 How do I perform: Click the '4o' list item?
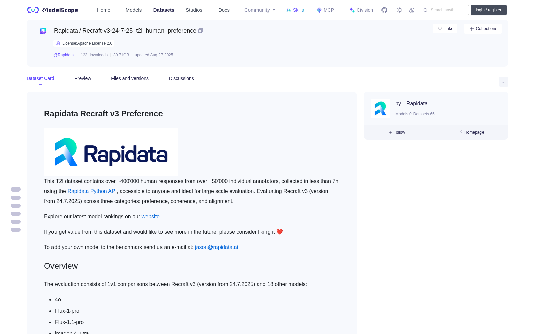[58, 300]
